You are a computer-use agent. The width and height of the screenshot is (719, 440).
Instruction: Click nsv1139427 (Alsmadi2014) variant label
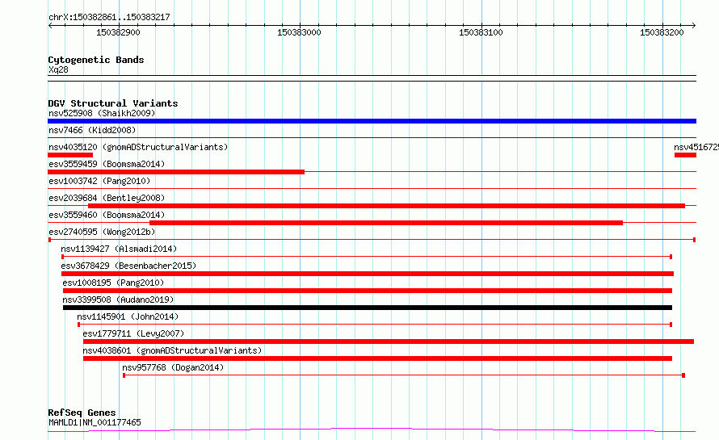click(x=119, y=249)
